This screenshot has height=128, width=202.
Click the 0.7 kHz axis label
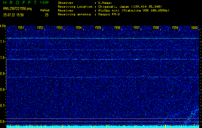(3, 106)
